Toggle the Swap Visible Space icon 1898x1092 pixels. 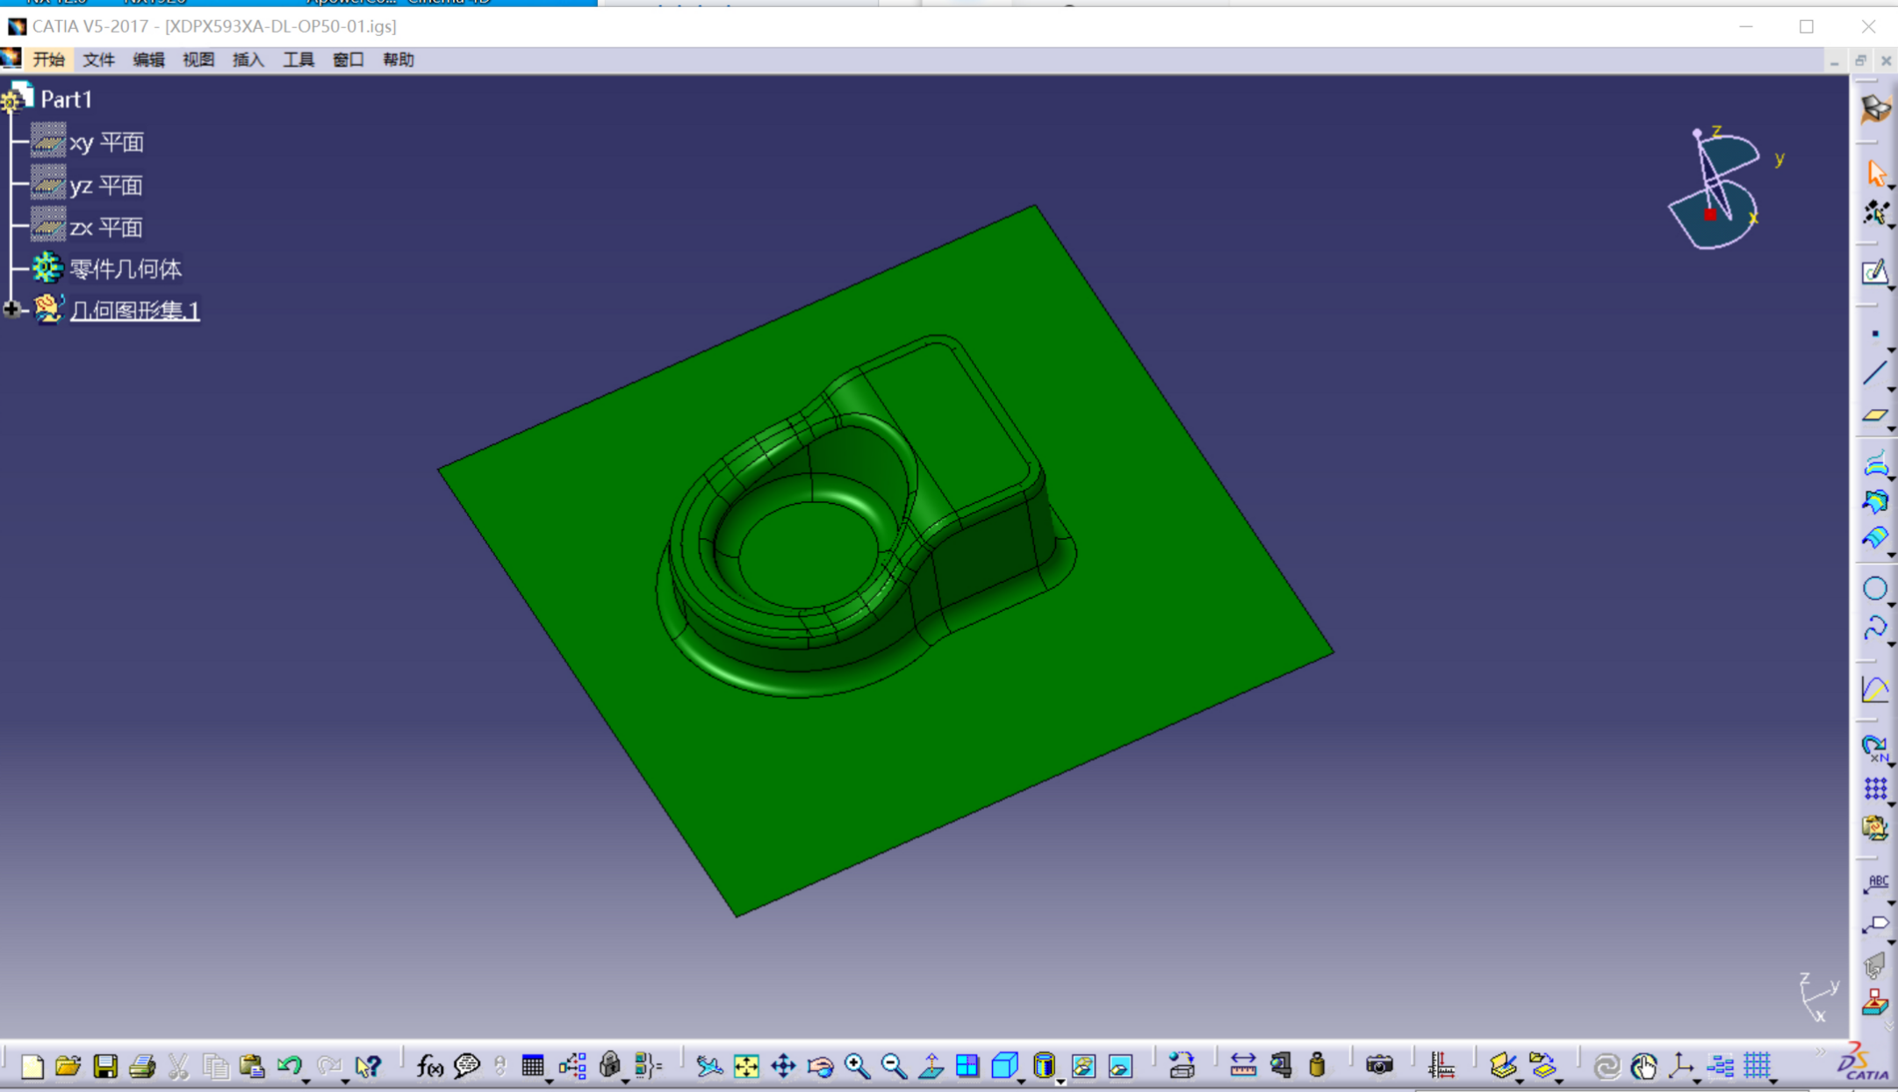1120,1067
